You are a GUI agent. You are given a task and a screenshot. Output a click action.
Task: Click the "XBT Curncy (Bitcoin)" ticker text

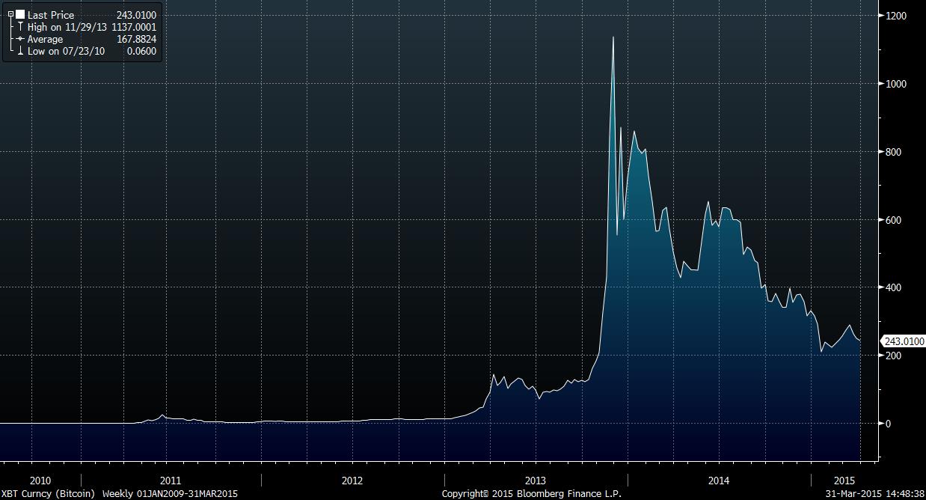tap(49, 494)
